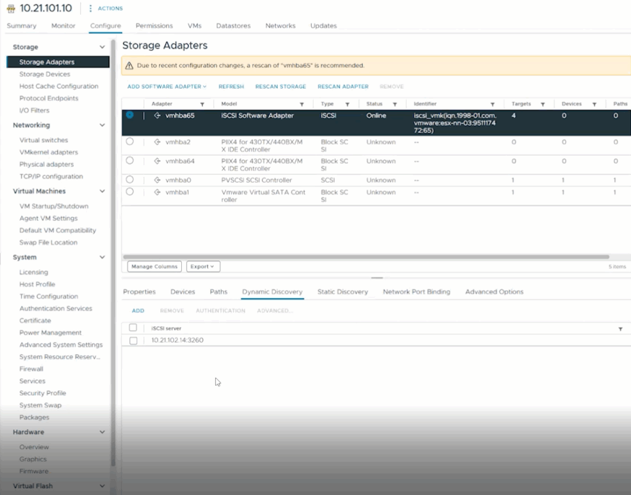Click Manage Columns button
Screen dimensions: 631x495
155,267
